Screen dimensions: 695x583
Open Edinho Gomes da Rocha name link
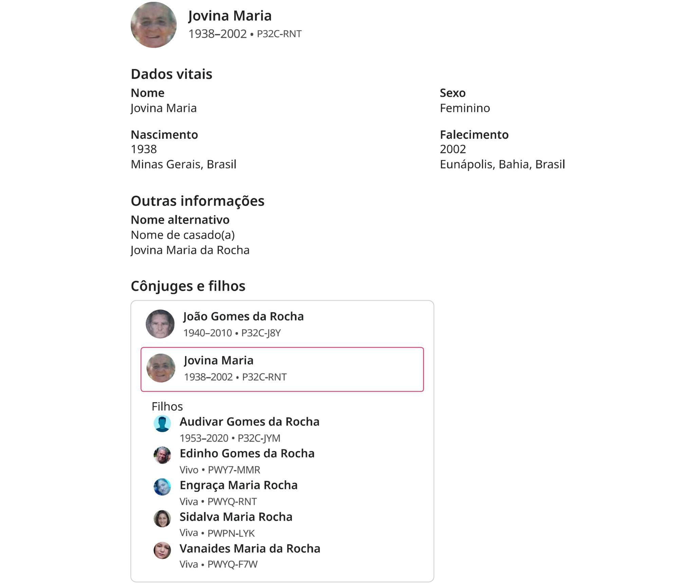(x=247, y=453)
